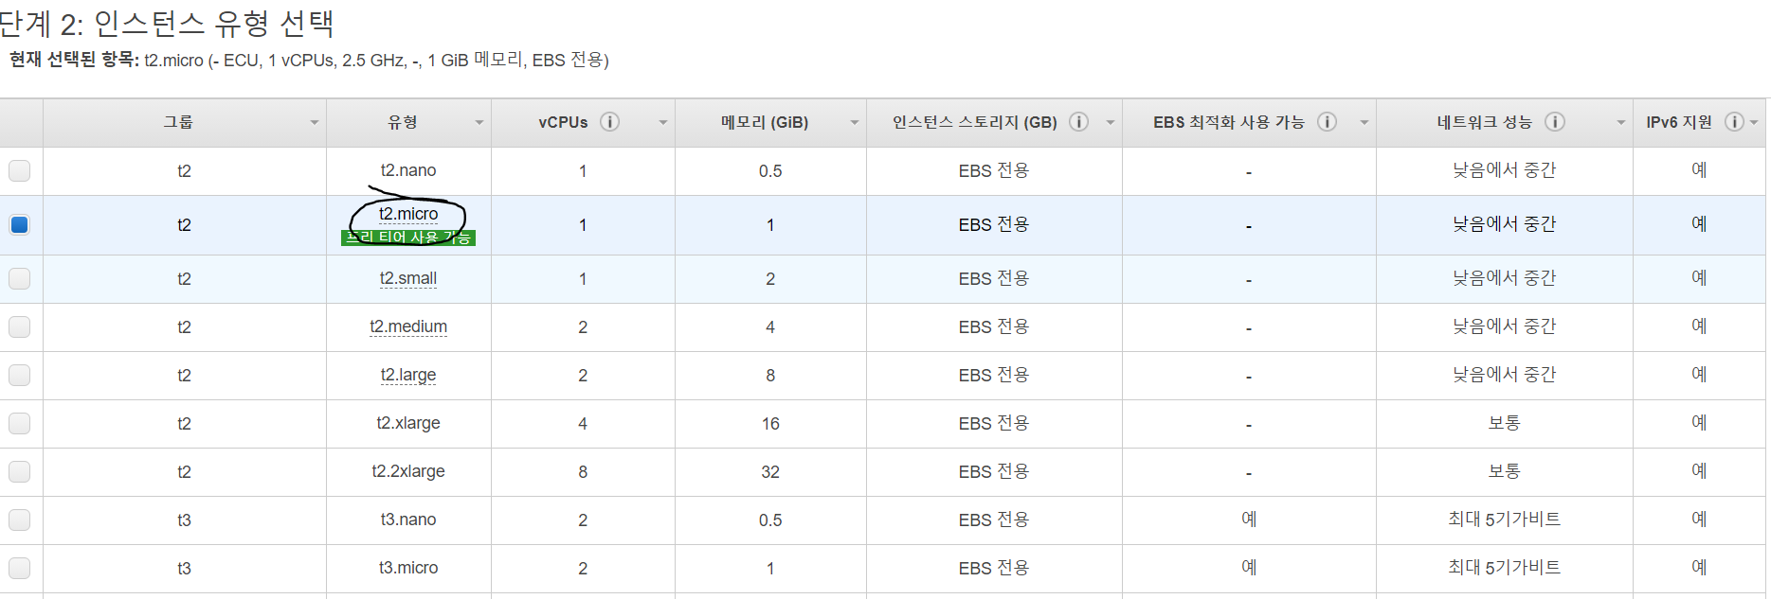This screenshot has height=599, width=1771.
Task: Toggle the selected t2.micro row checkbox
Action: click(x=19, y=224)
